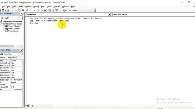Open the Tools menu
The height and width of the screenshot is (109, 195).
click(x=49, y=7)
